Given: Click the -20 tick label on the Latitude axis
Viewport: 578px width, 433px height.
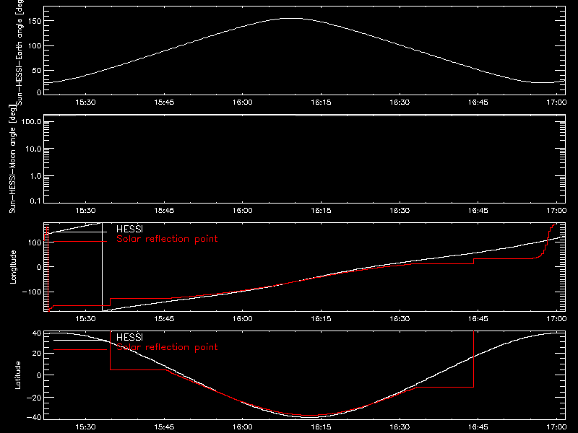Looking at the screenshot, I should [34, 398].
